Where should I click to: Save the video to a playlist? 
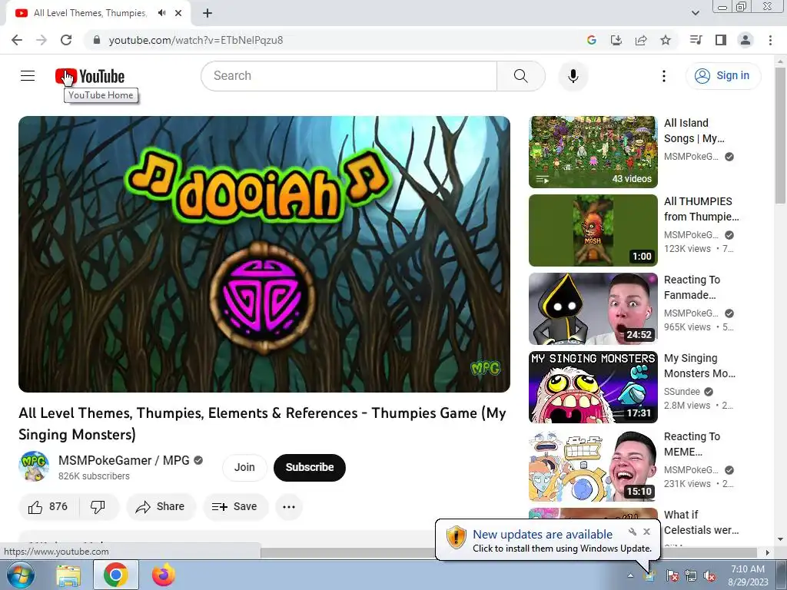point(235,507)
